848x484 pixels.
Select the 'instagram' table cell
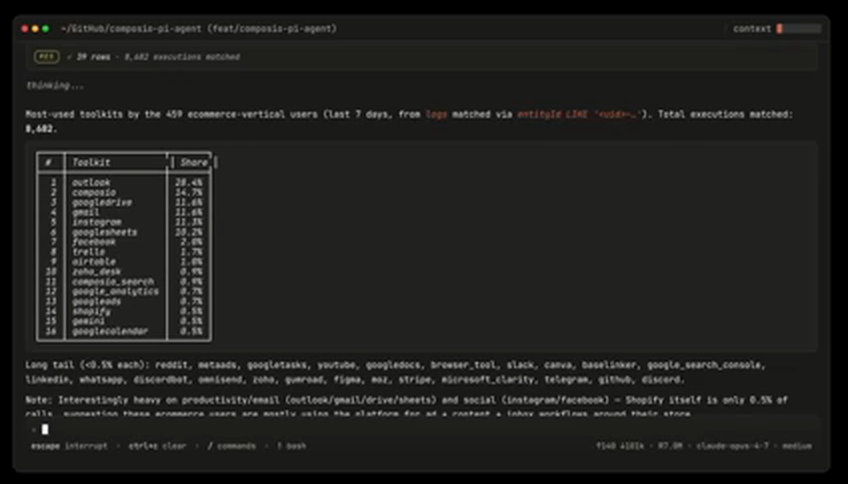[x=97, y=222]
